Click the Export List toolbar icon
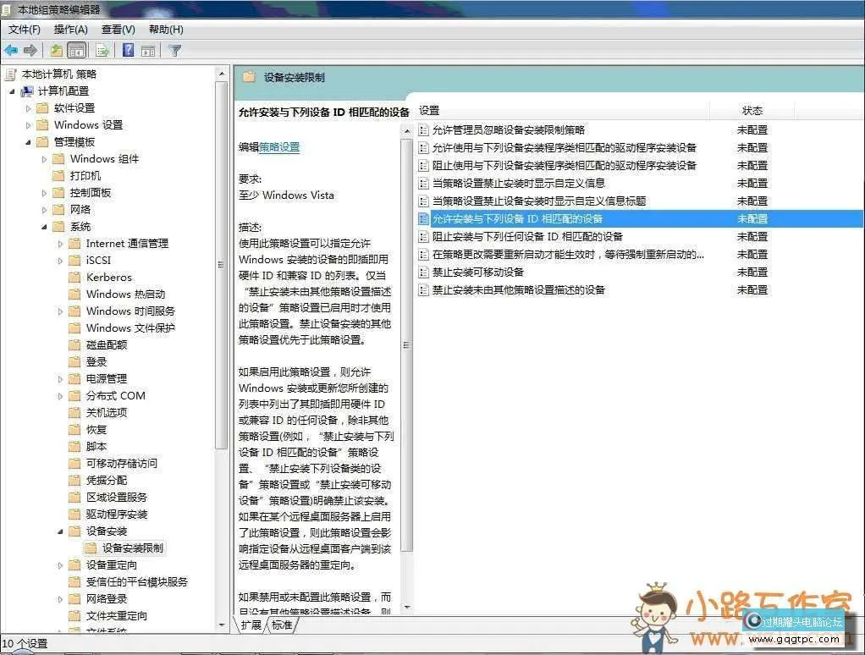The width and height of the screenshot is (865, 655). click(100, 49)
